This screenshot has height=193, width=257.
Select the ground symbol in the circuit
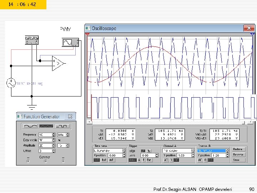click(32, 107)
